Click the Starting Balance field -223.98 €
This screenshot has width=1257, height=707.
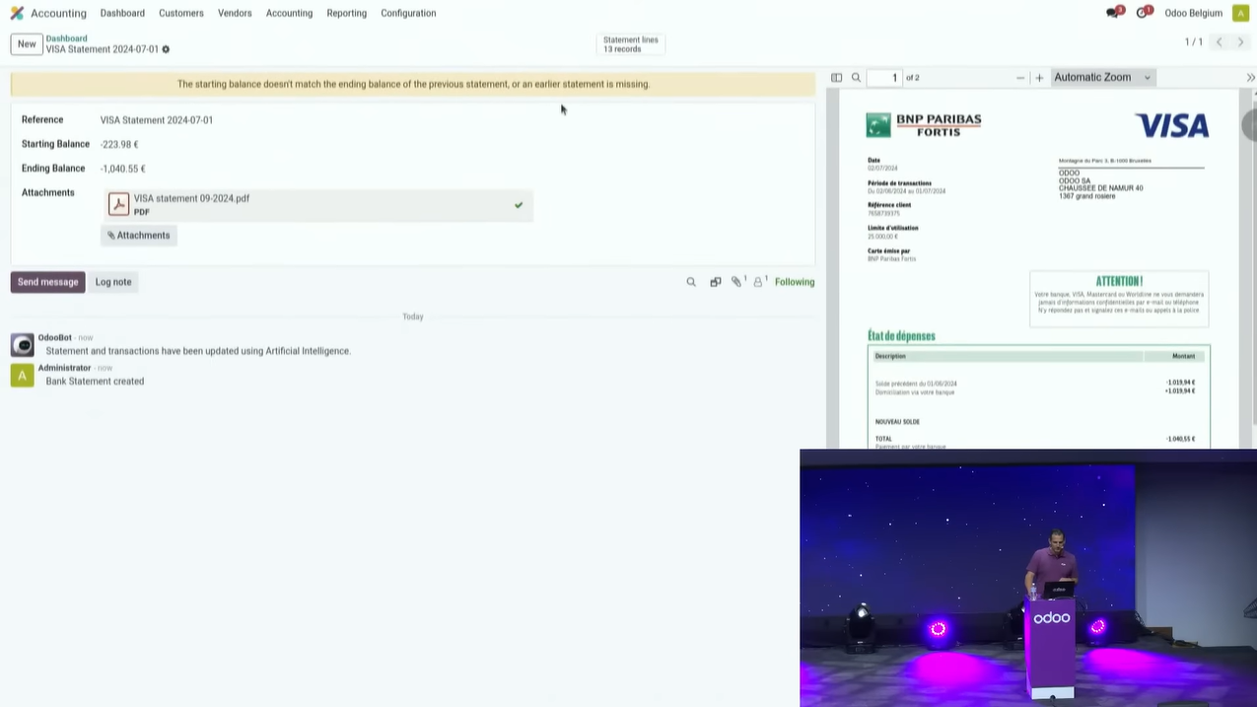[119, 144]
